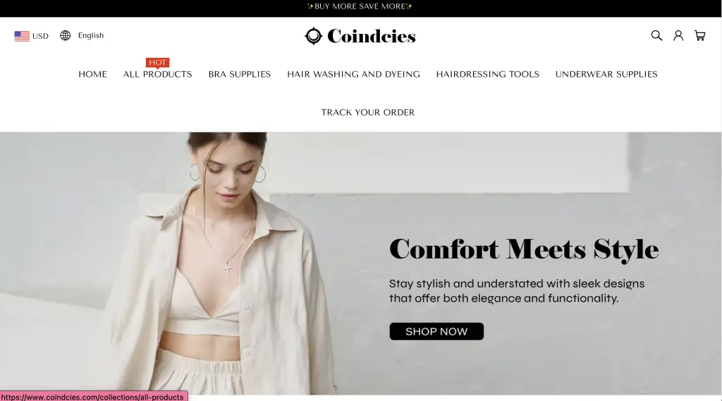Image resolution: width=722 pixels, height=401 pixels.
Task: Go to the HOME menu item
Action: 92,74
